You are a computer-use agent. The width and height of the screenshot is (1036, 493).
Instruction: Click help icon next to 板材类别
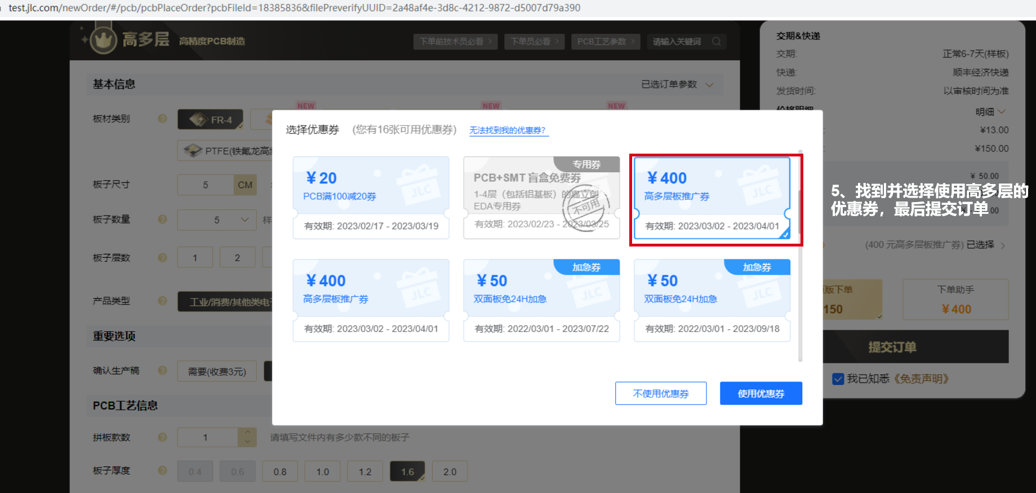pyautogui.click(x=162, y=119)
